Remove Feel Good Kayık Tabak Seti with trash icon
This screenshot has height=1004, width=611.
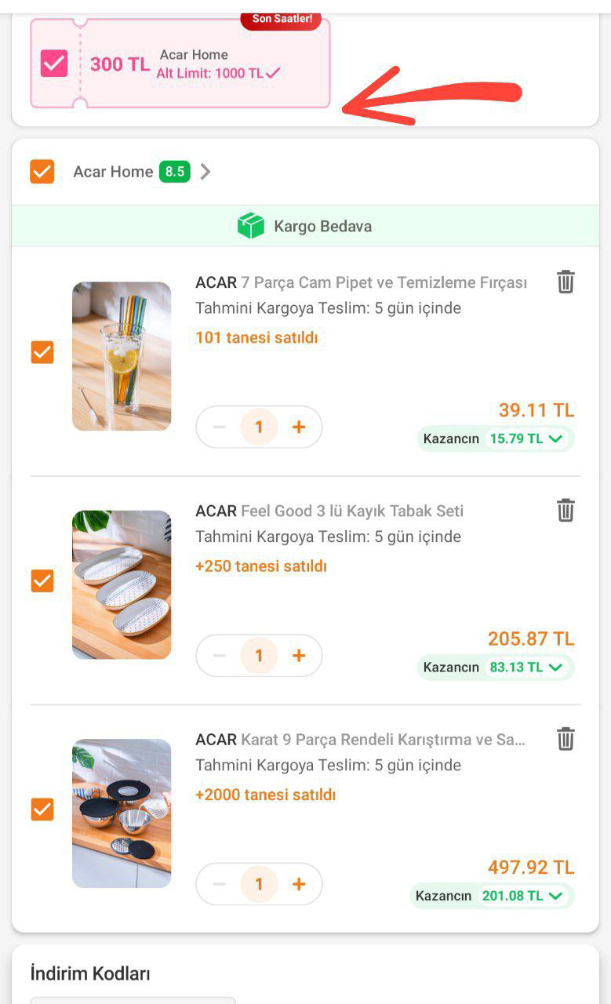point(566,511)
